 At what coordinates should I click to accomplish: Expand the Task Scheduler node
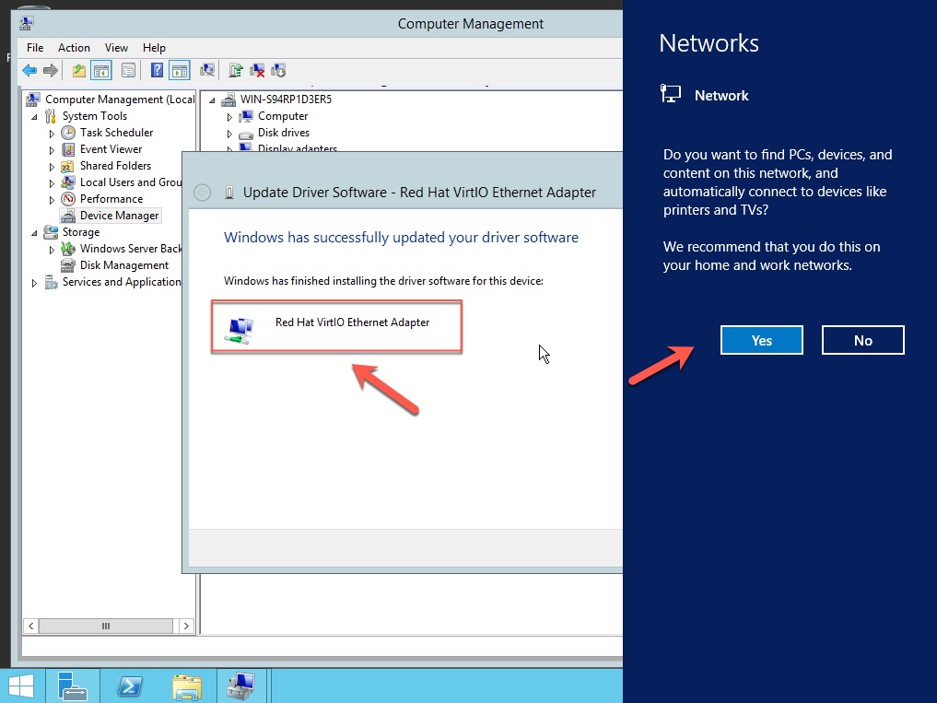(x=52, y=134)
